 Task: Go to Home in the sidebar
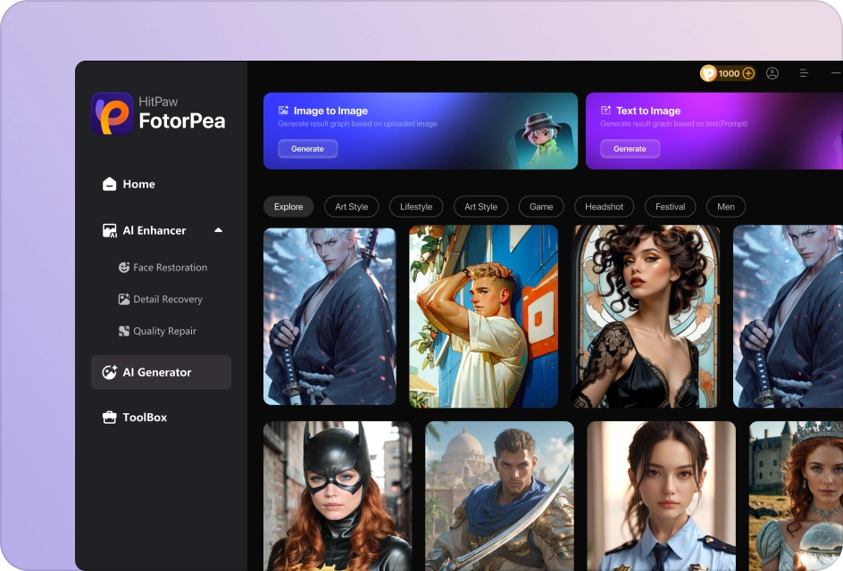pos(138,184)
